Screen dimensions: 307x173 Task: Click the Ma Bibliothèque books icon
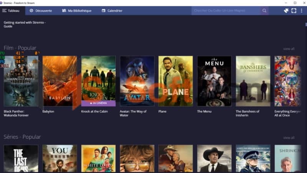[64, 11]
